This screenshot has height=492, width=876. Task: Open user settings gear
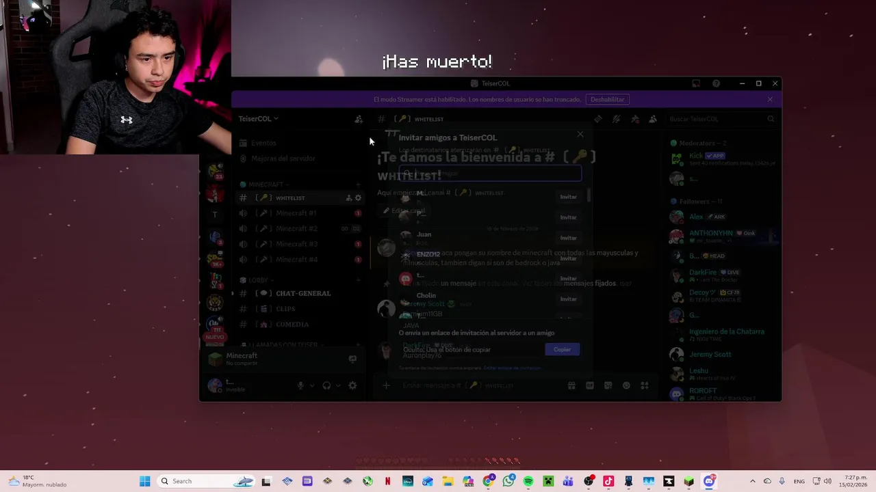pos(352,386)
